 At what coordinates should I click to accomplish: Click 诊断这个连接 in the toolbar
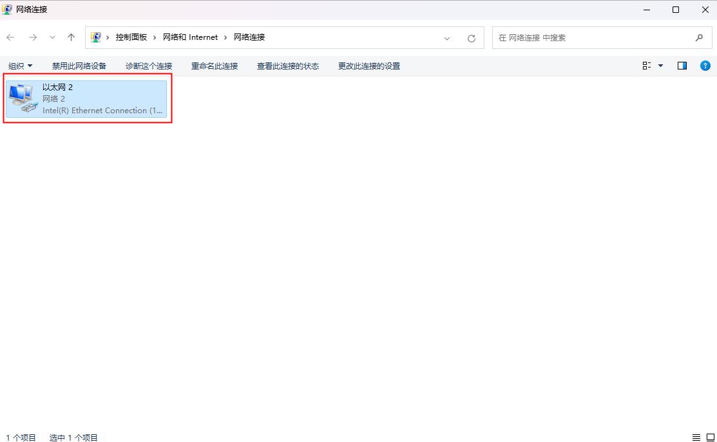(148, 65)
